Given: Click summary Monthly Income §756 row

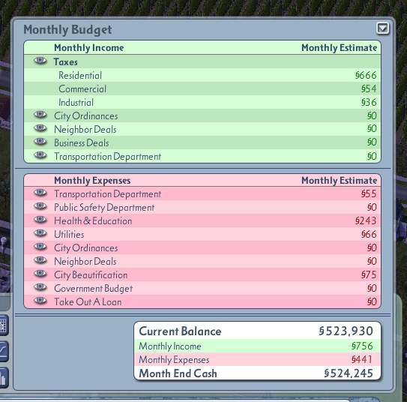Looking at the screenshot, I should pyautogui.click(x=257, y=346).
